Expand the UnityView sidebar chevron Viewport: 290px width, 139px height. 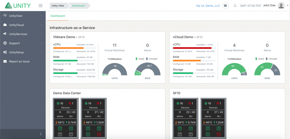pyautogui.click(x=42, y=16)
